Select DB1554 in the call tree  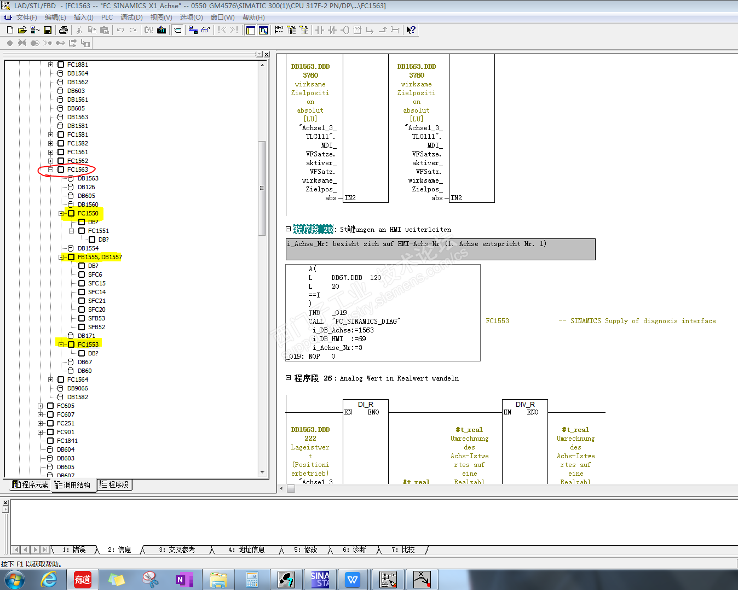pos(88,248)
